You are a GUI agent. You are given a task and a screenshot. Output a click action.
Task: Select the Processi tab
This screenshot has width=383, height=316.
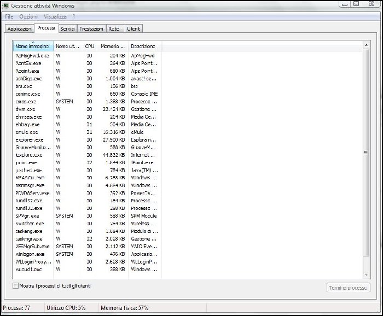click(x=46, y=28)
